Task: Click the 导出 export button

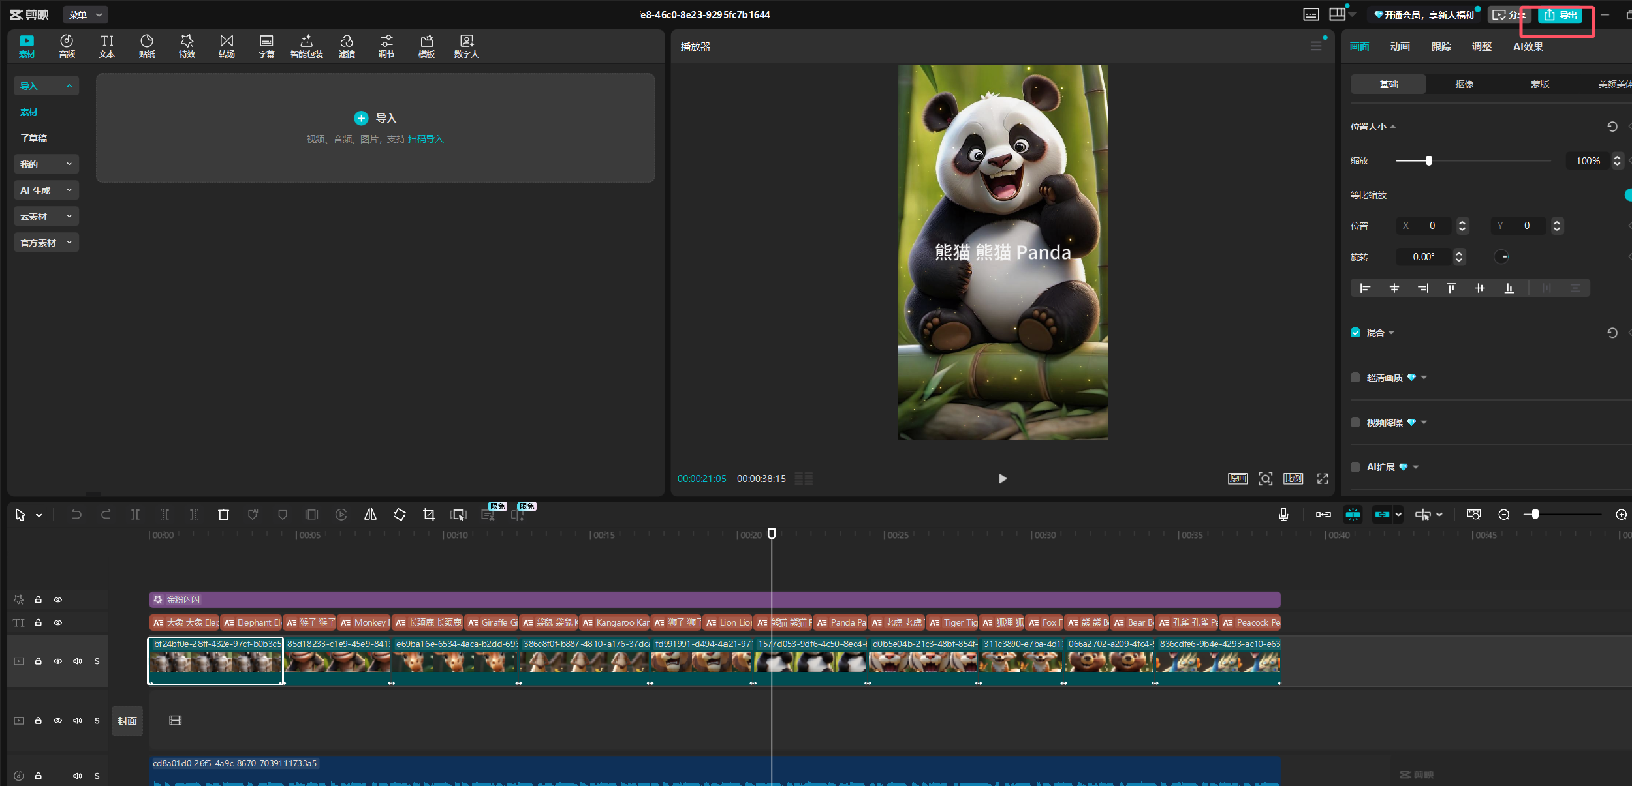Action: (x=1560, y=15)
